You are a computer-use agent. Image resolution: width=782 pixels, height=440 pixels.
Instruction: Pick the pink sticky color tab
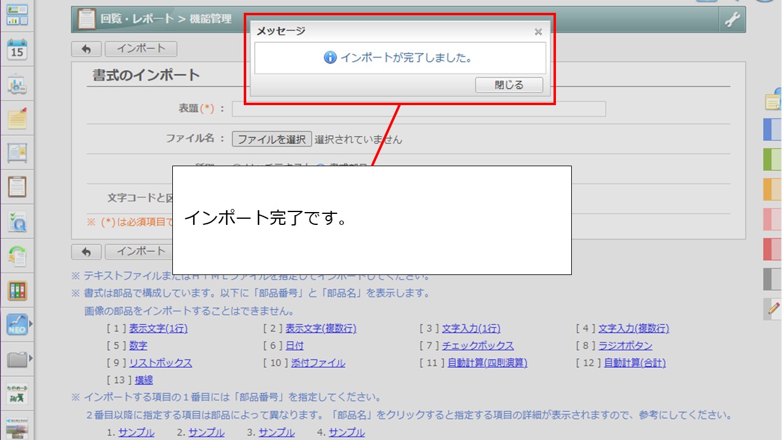tap(773, 219)
